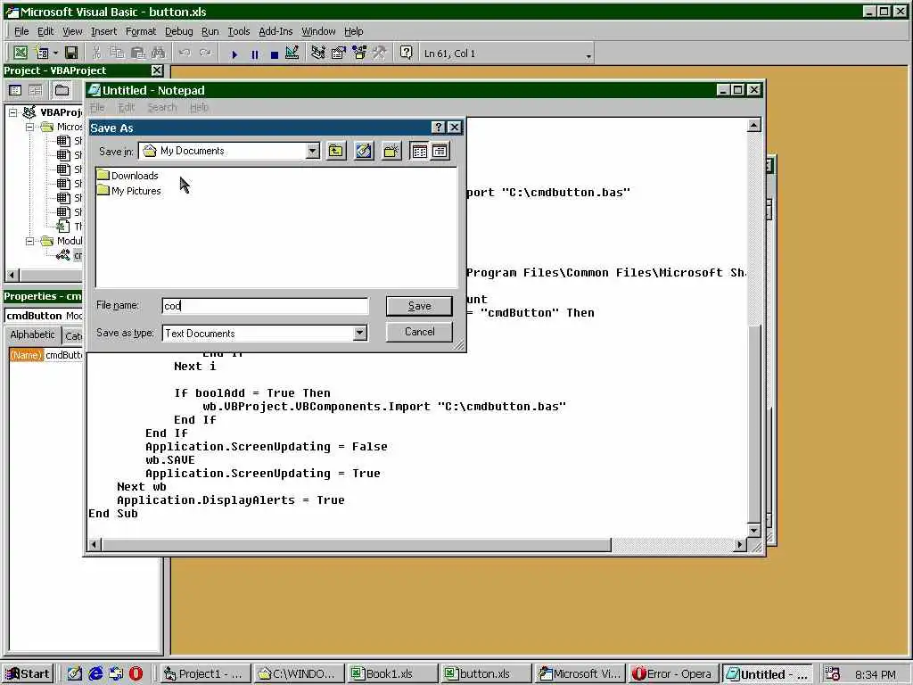
Task: Open the Debug menu
Action: (x=178, y=31)
